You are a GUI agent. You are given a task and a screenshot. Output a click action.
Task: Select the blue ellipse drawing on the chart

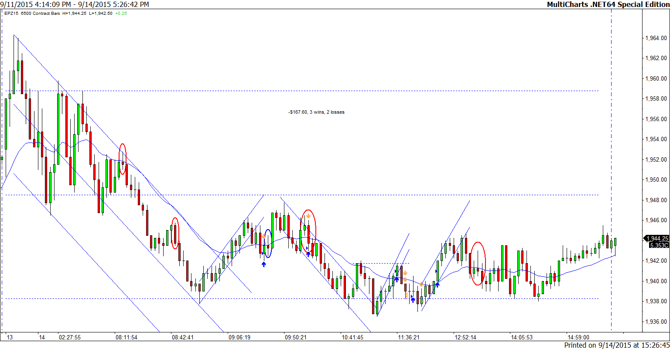coord(268,244)
